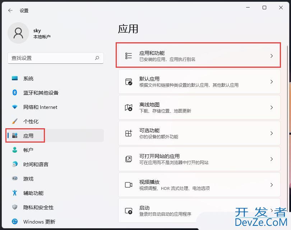Expand 应用和功能 using its chevron

pyautogui.click(x=272, y=56)
